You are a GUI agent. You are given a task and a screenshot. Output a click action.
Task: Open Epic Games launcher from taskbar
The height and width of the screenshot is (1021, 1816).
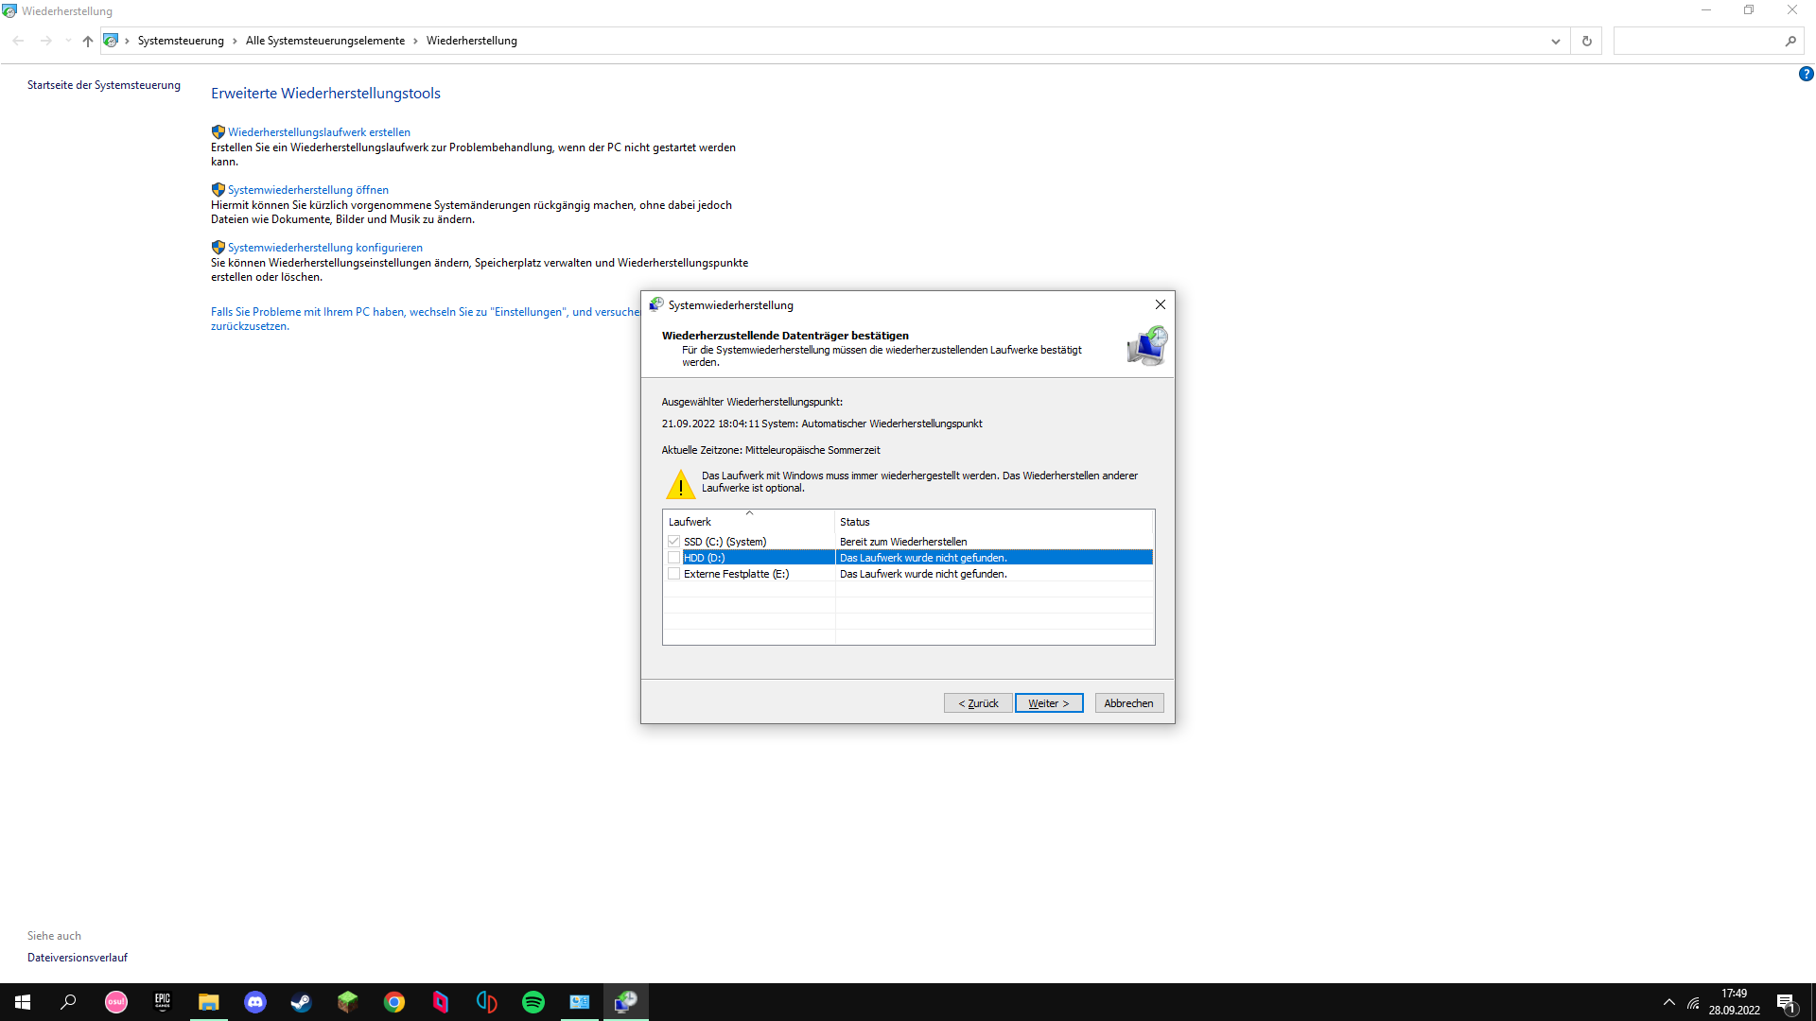coord(163,1002)
